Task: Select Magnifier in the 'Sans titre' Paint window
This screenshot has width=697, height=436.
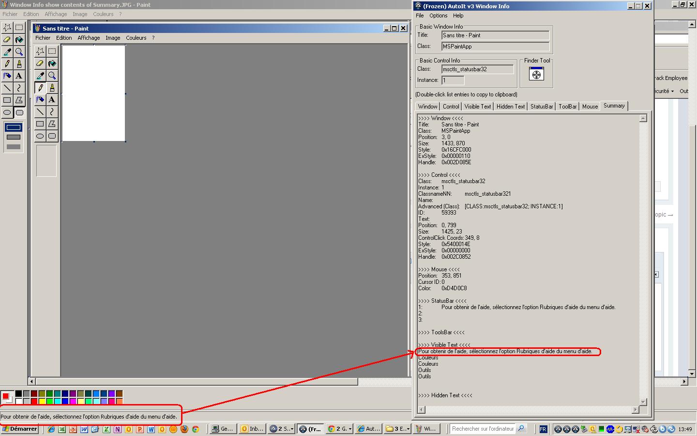Action: click(52, 76)
